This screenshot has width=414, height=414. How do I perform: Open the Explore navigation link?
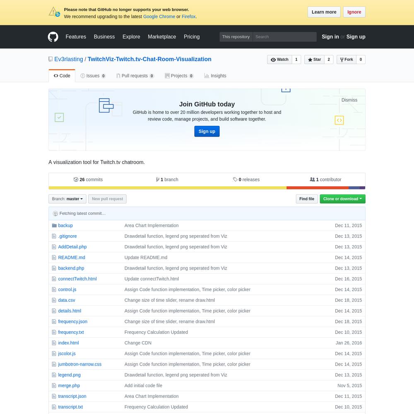click(x=131, y=37)
